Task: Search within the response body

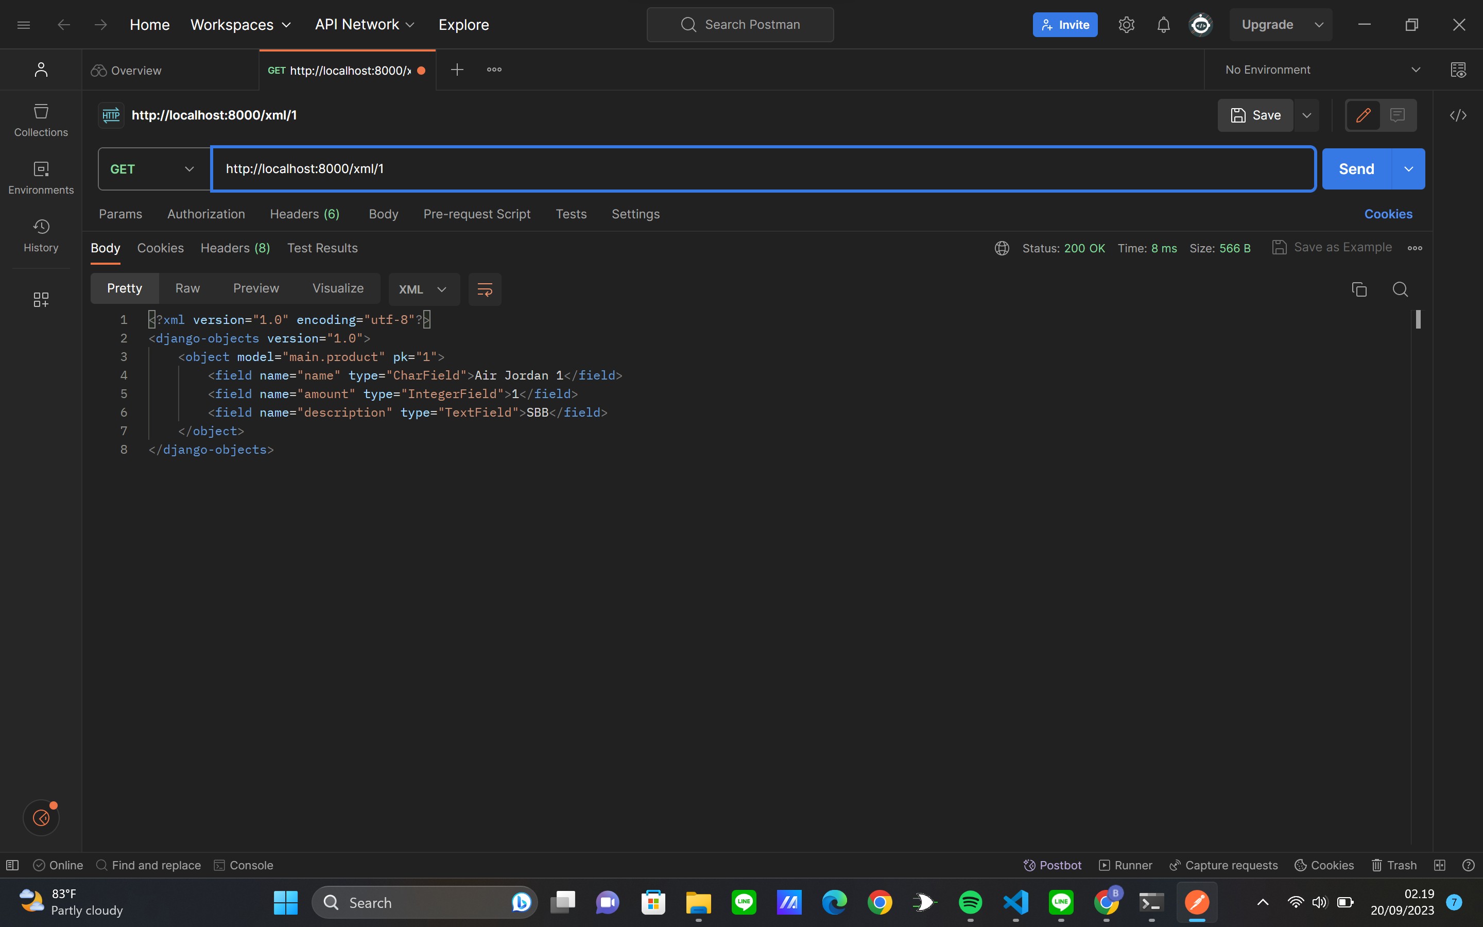Action: point(1400,289)
